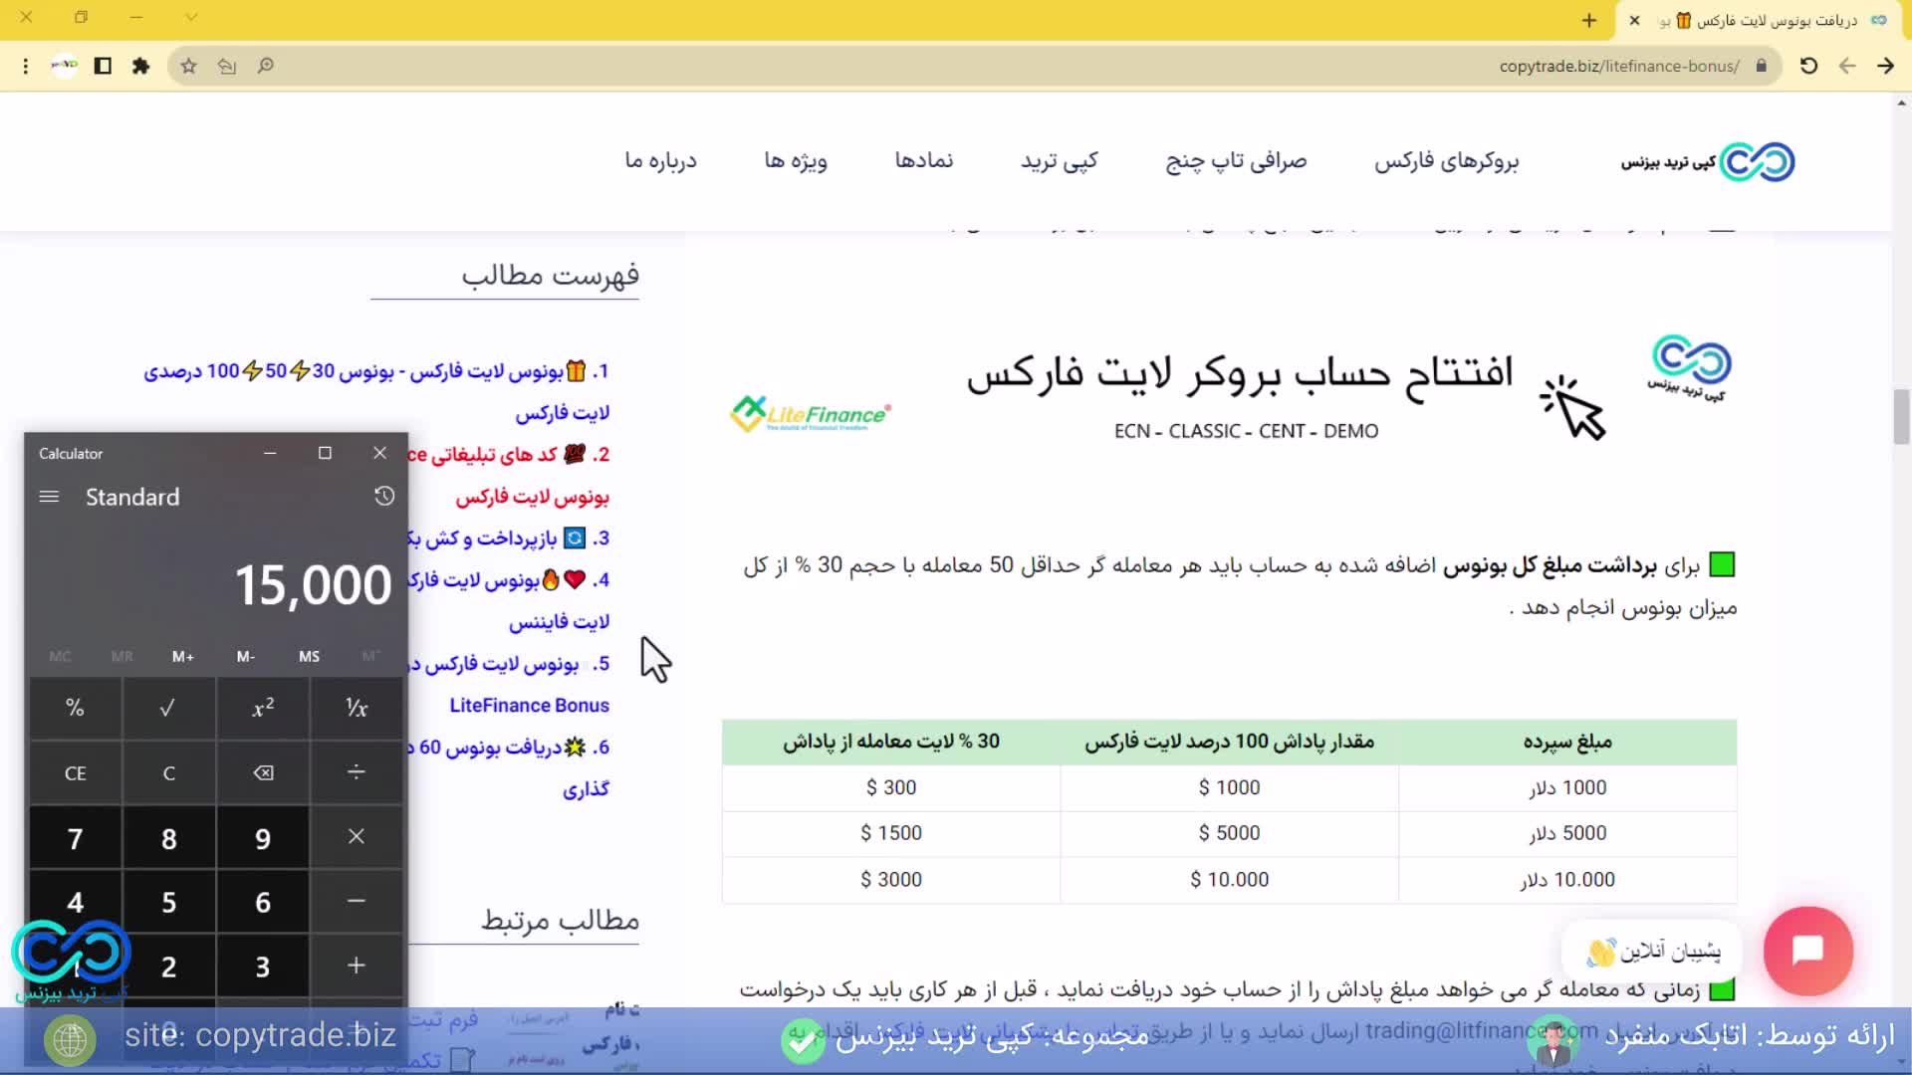Image resolution: width=1912 pixels, height=1075 pixels.
Task: Open the کپی ترید navigation item
Action: click(1059, 161)
